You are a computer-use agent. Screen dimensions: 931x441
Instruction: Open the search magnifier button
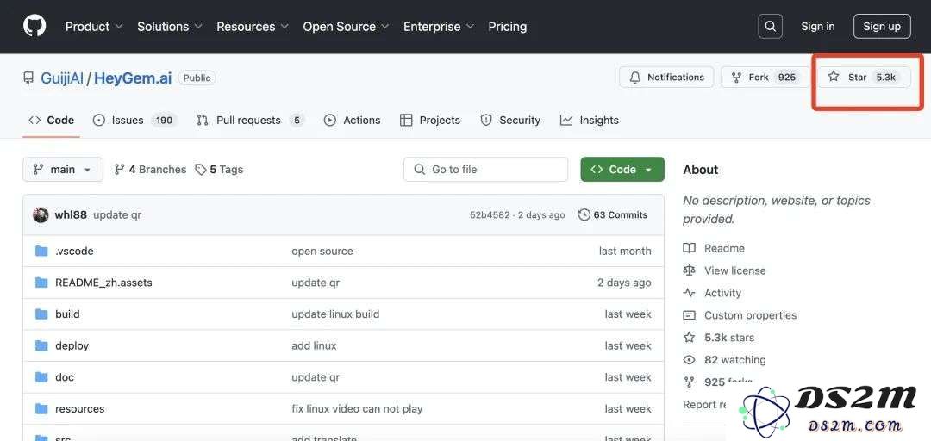point(770,26)
